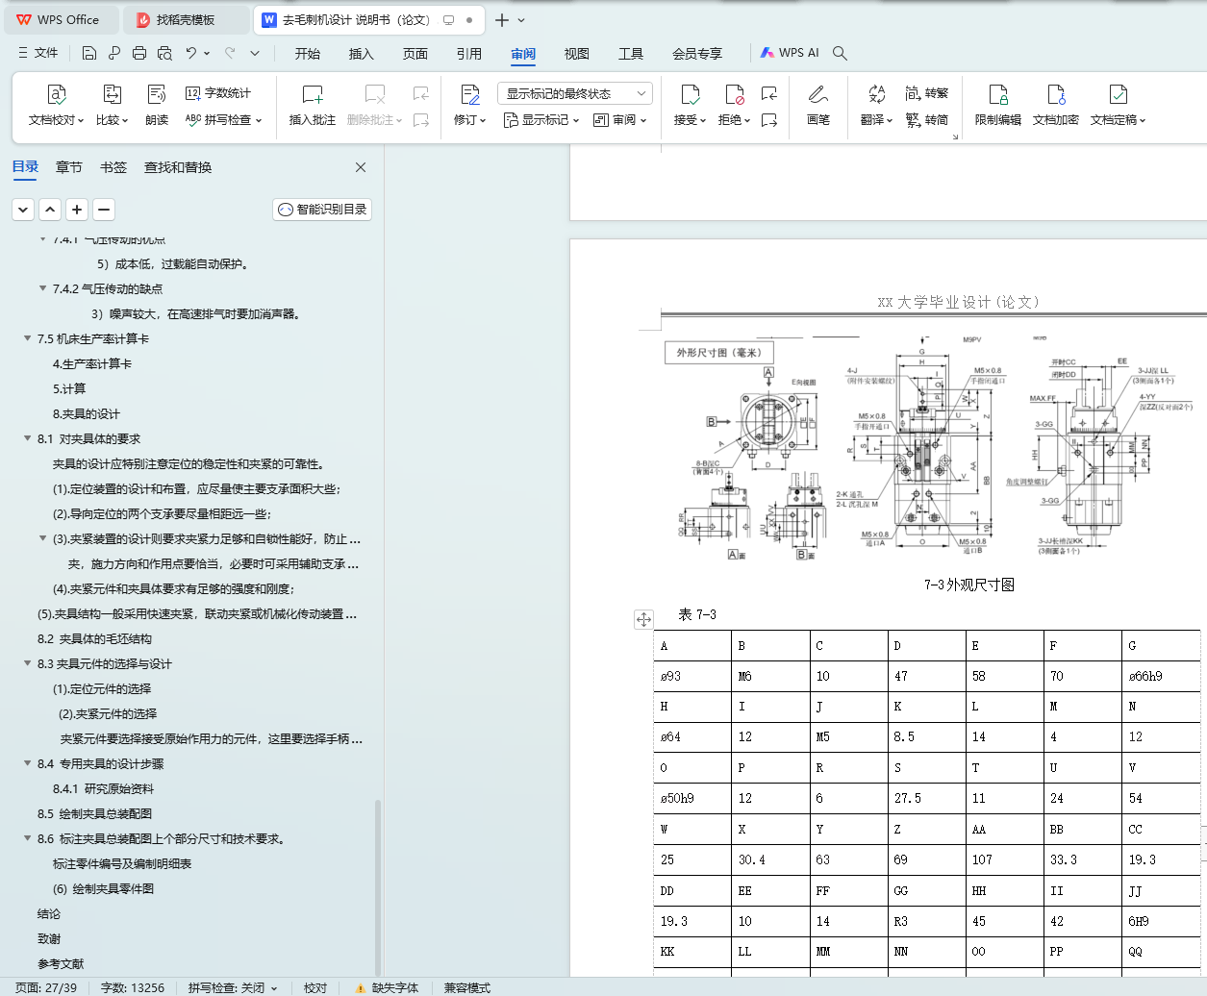Image resolution: width=1207 pixels, height=996 pixels.
Task: Click the minus button in outline pane
Action: click(104, 210)
